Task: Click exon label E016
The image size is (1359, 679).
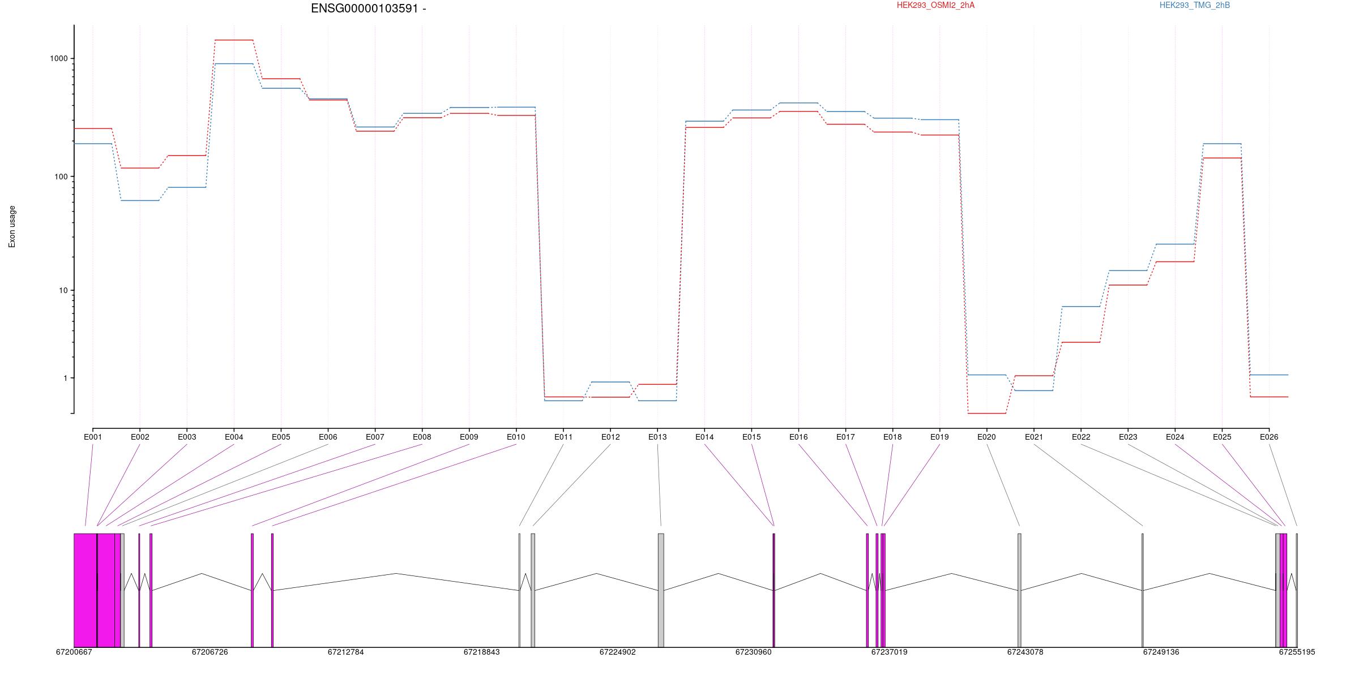Action: coord(798,437)
